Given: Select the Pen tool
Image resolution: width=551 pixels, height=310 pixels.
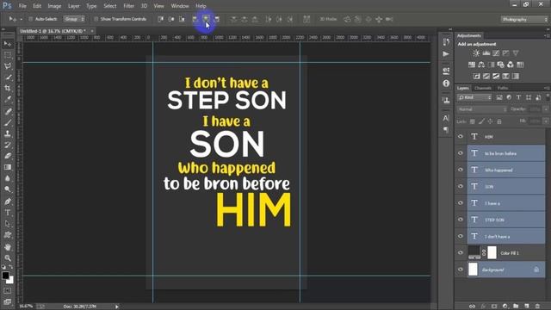Looking at the screenshot, I should coord(8,201).
